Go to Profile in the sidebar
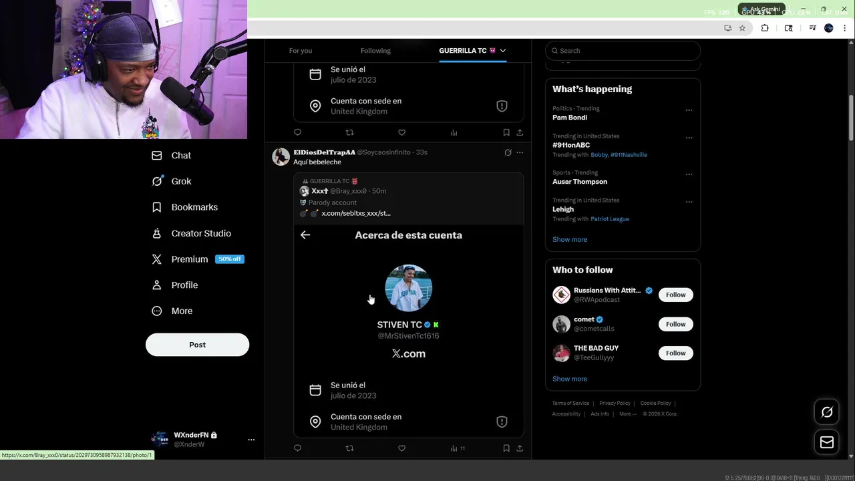 click(174, 285)
